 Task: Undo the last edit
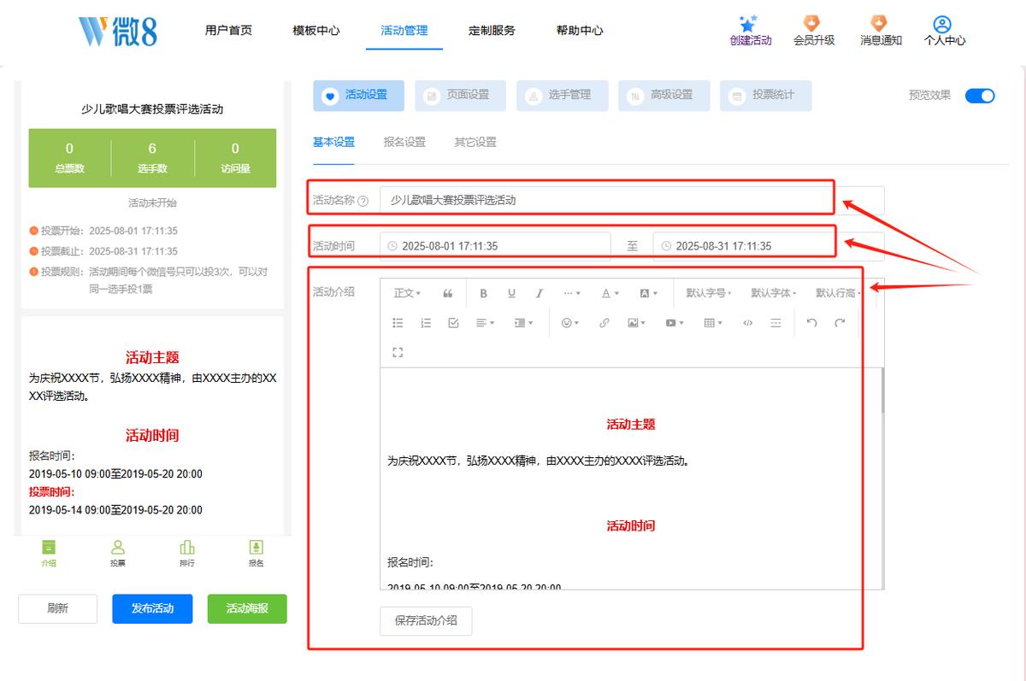[x=811, y=323]
